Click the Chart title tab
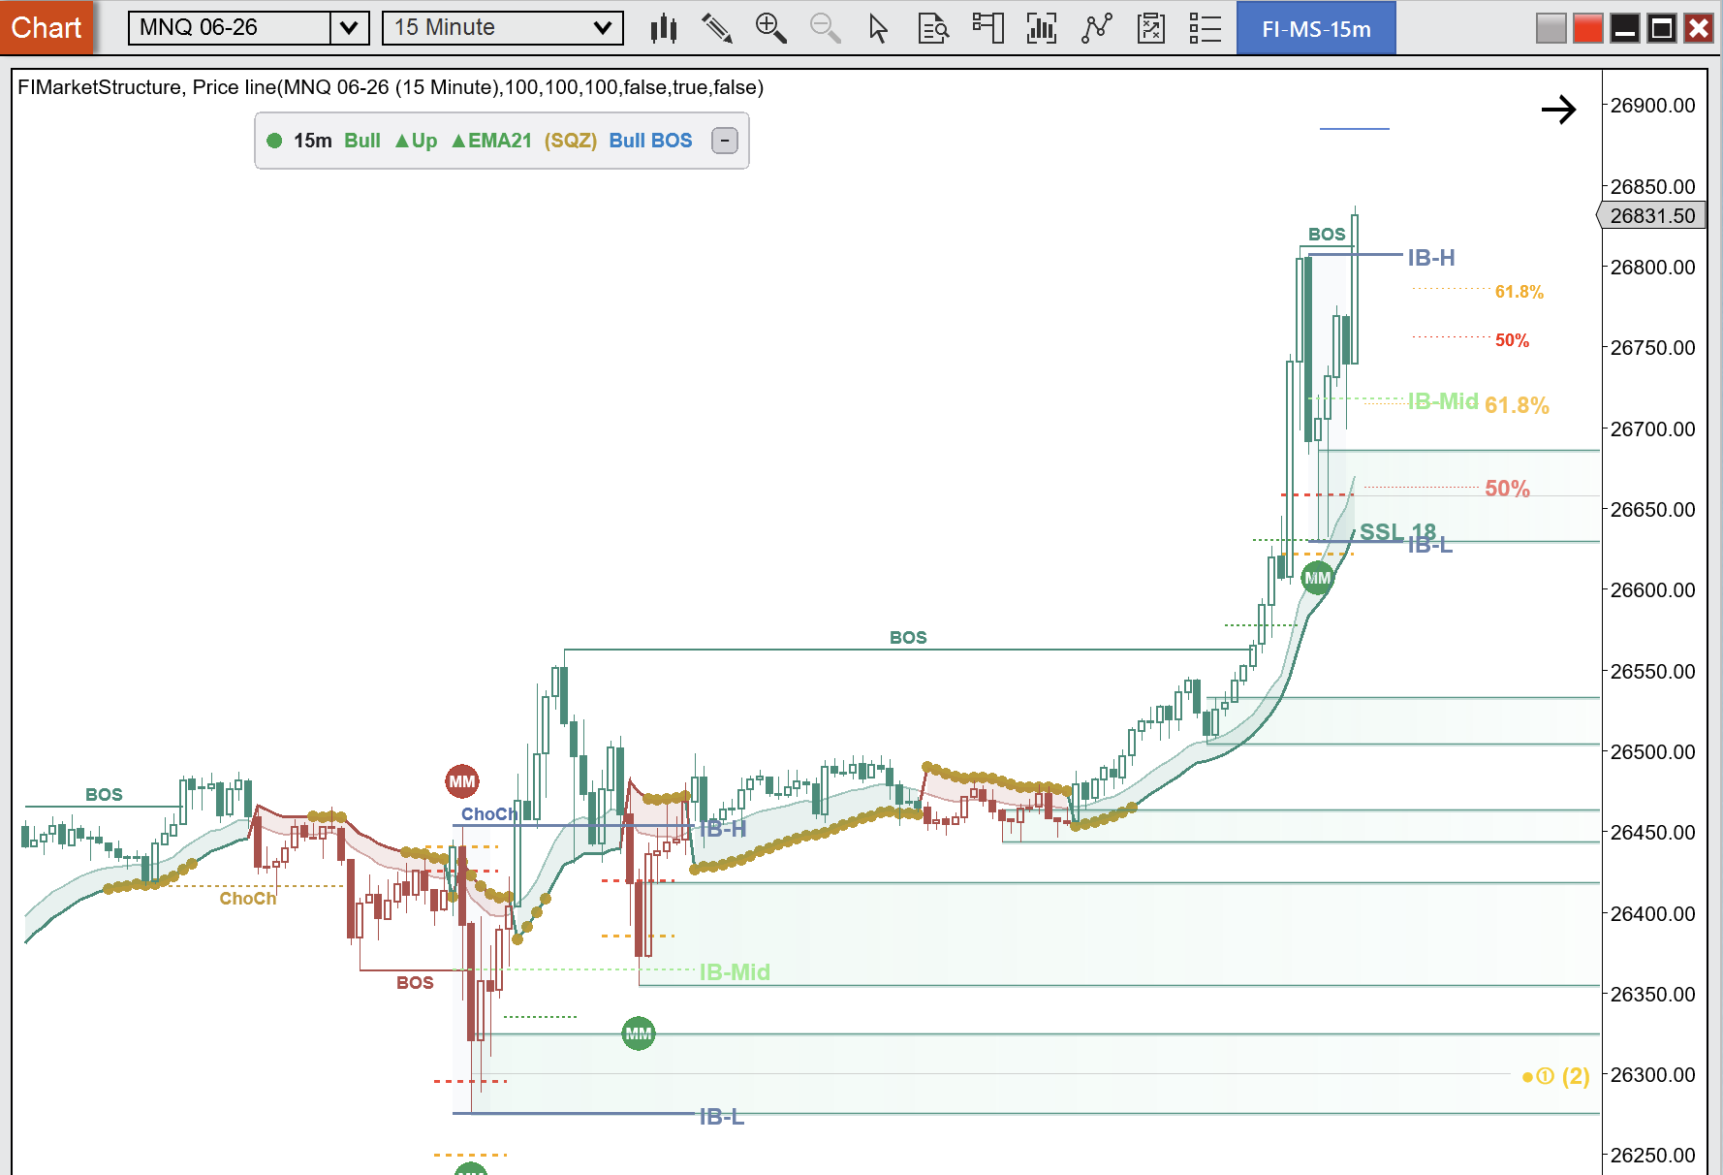 click(47, 27)
